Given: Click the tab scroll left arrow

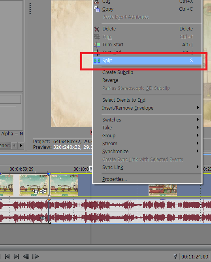Looking at the screenshot, I should click(x=15, y=146).
